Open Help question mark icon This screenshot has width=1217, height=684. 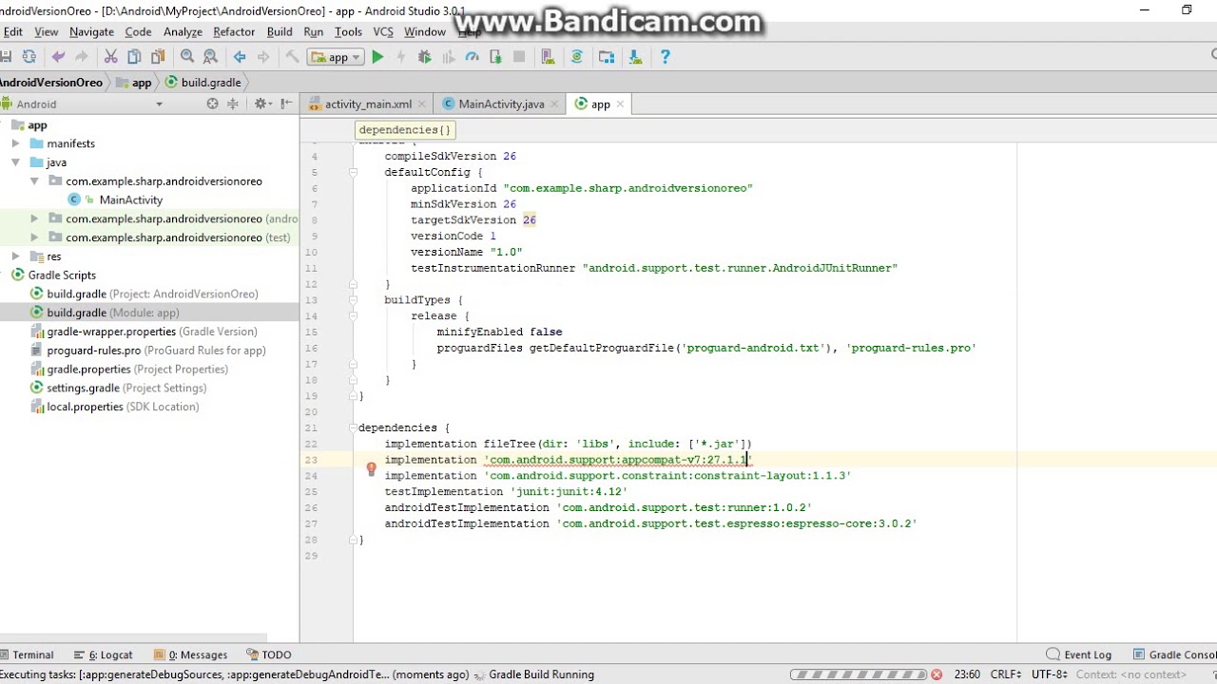[665, 57]
